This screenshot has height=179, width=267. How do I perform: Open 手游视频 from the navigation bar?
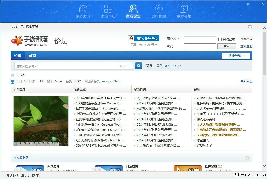(x=184, y=10)
